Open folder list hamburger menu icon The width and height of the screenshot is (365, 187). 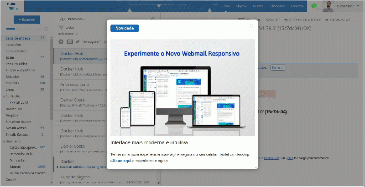click(x=47, y=29)
